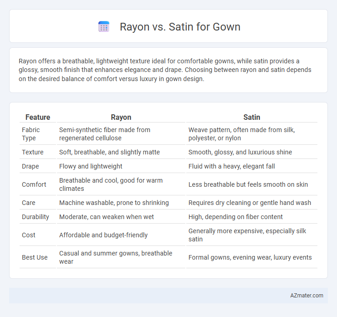Click 'Soft, breathable, and slightly matte' cell

121,152
